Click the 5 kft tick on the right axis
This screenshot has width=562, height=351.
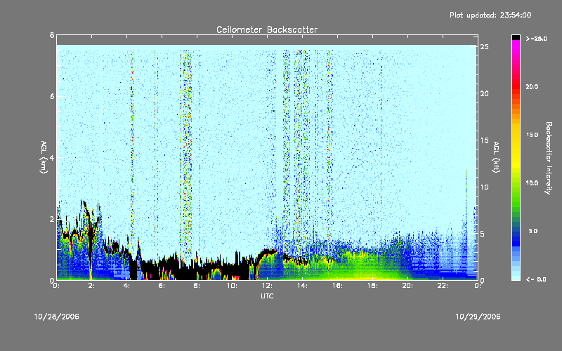tap(483, 234)
